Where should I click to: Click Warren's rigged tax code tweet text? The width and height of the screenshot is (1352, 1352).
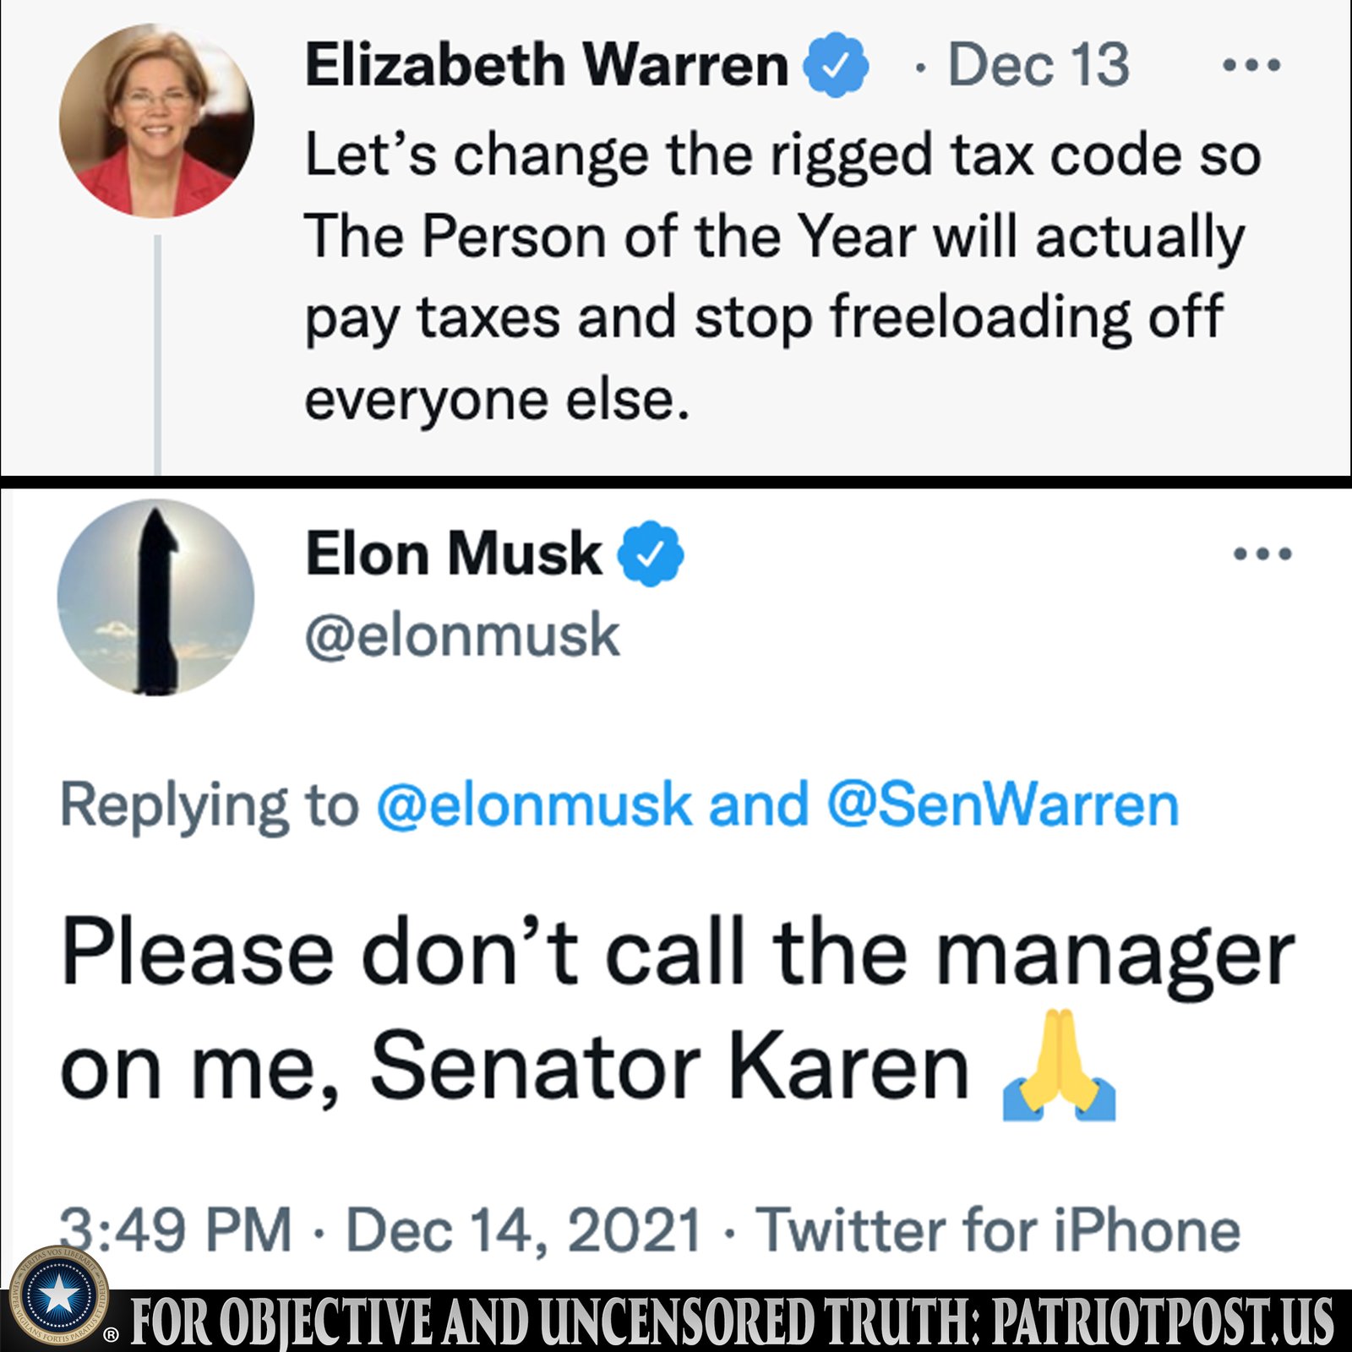tap(782, 276)
